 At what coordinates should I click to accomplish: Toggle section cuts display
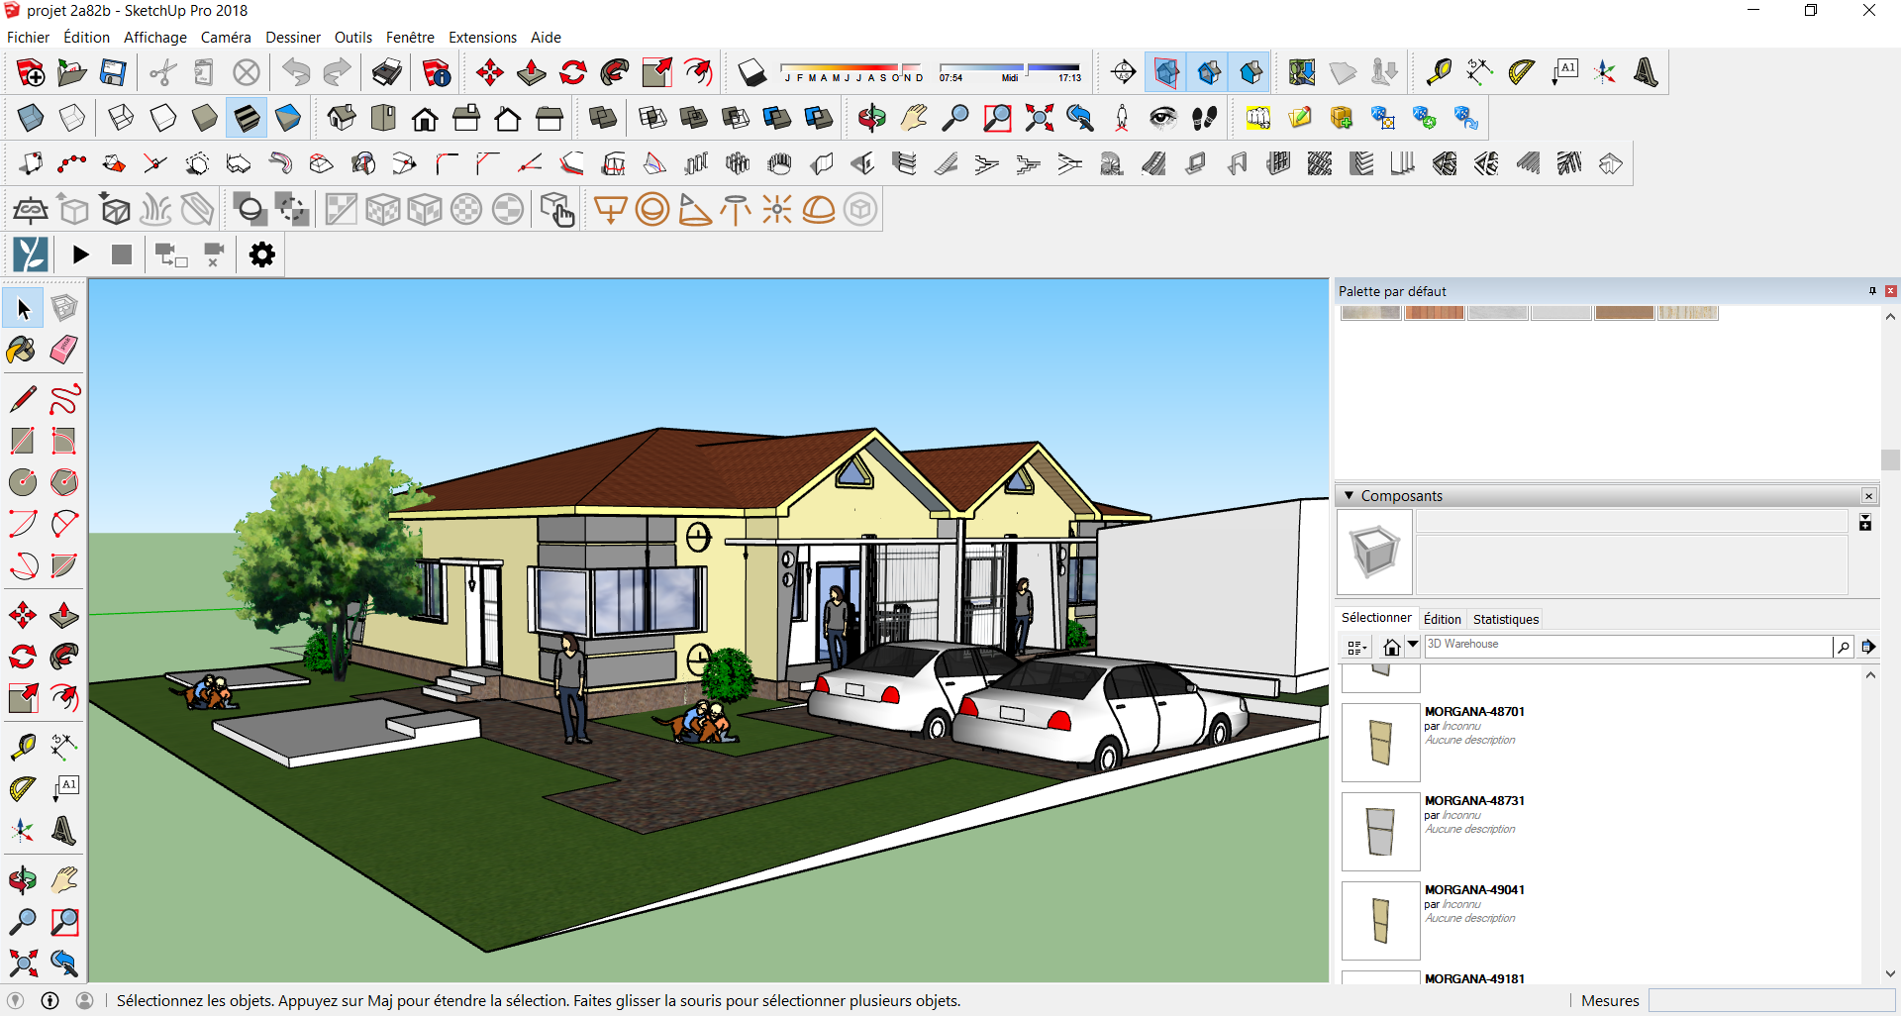click(1209, 72)
